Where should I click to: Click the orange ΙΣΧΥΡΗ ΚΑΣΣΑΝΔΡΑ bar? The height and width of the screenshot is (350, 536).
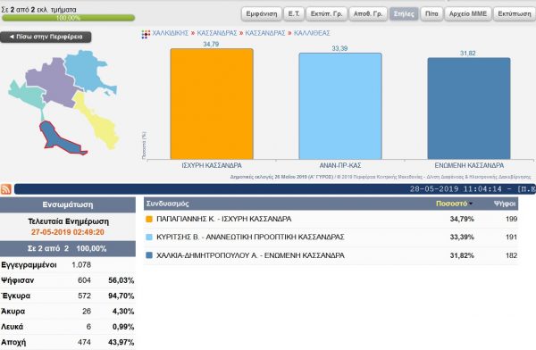pos(212,104)
